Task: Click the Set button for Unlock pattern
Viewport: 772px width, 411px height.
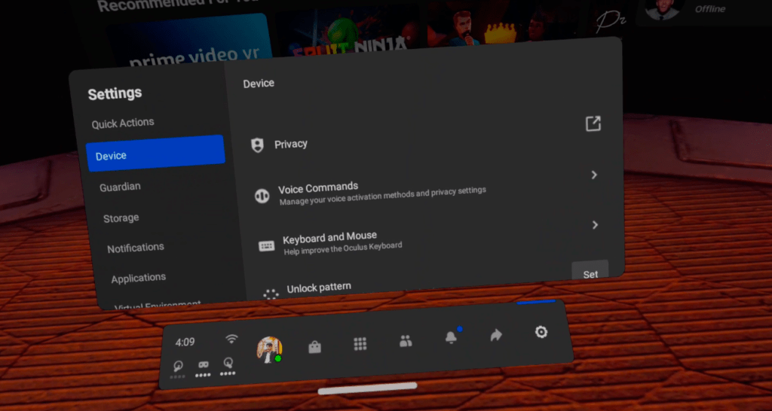Action: coord(590,272)
